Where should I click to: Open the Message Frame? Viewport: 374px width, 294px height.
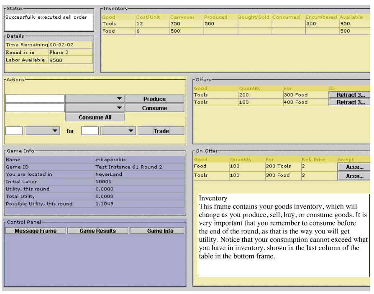point(36,231)
